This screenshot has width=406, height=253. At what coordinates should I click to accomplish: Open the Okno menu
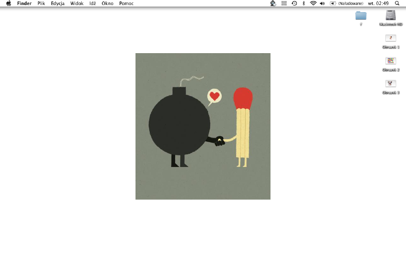[x=107, y=3]
